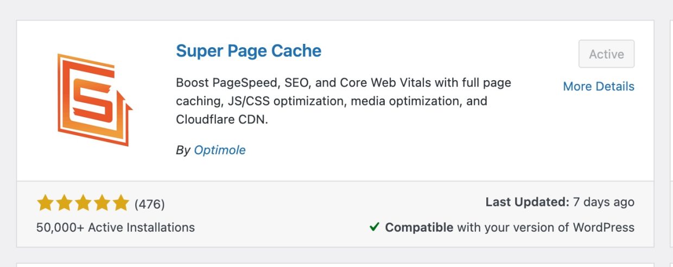Screen dimensions: 673x267
Task: Visit the Optimole author link
Action: (220, 150)
